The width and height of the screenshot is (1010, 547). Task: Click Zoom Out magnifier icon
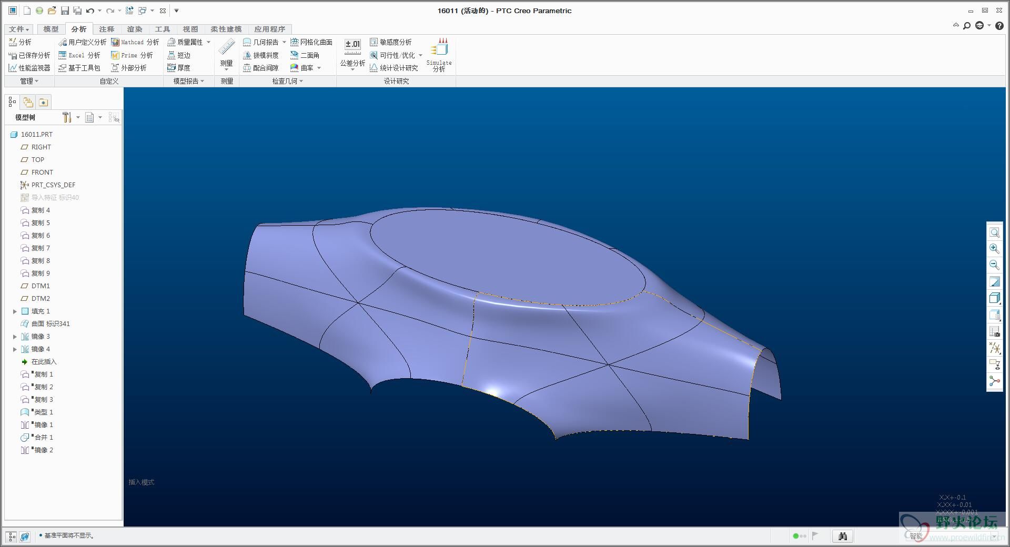(994, 265)
